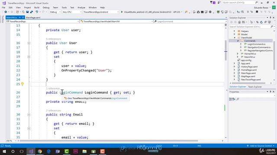Click the Windows Start button
277x155 pixels.
[4, 151]
